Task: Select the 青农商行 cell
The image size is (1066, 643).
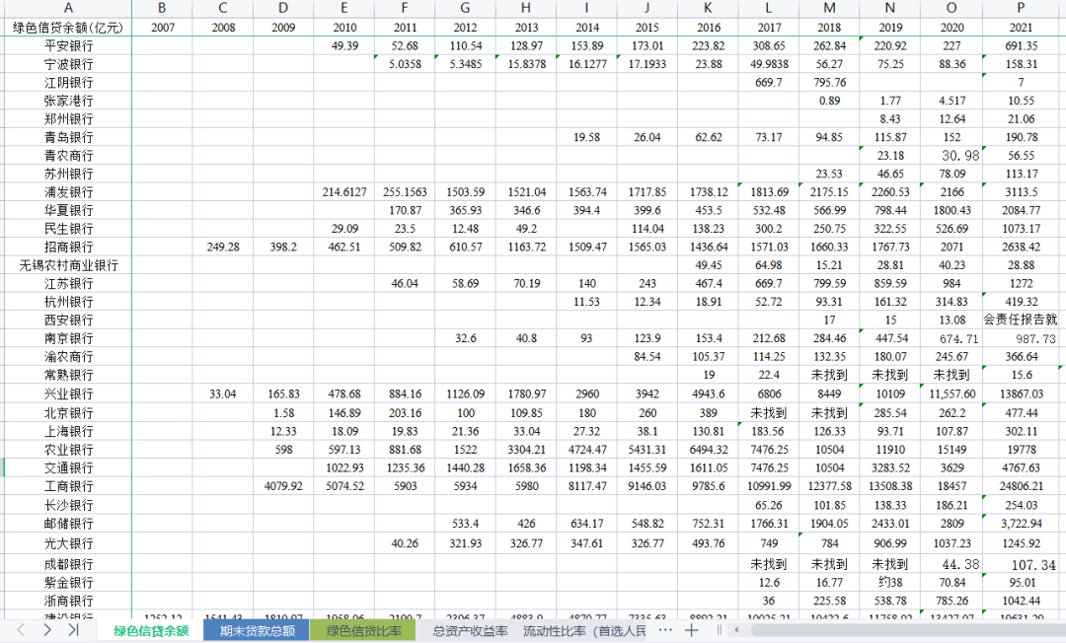Action: (68, 156)
